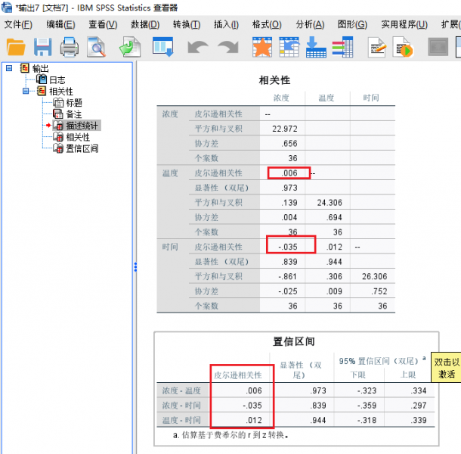The image size is (461, 454).
Task: Click the Go to Case toolbar icon
Action: [x=289, y=47]
